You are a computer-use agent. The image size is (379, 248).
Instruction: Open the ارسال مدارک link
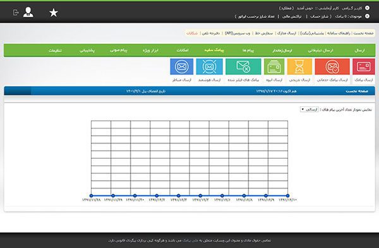click(287, 33)
